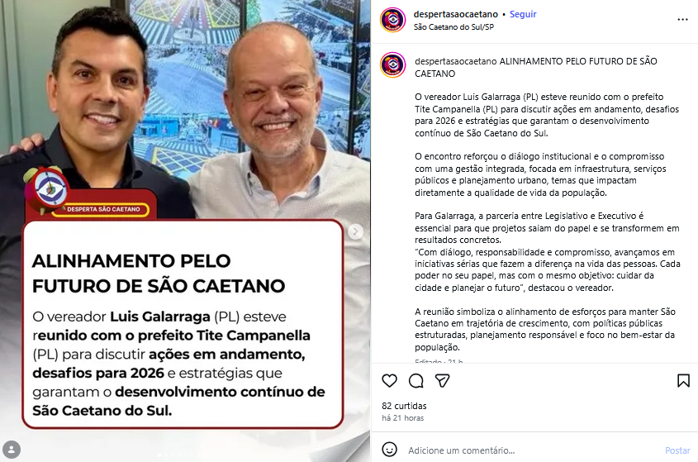Like the post with the heart icon
This screenshot has height=462, width=698.
[390, 380]
